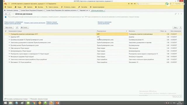Screen dimensions: 187x105
Task: Switch to the Начальная страница tab
Action: pos(11,10)
